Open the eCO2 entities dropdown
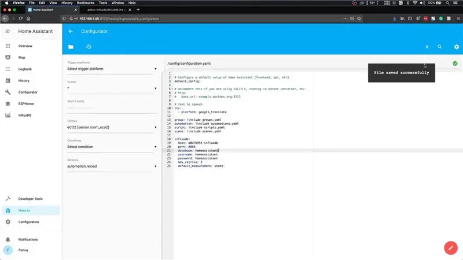The width and height of the screenshot is (463, 260). click(x=112, y=127)
